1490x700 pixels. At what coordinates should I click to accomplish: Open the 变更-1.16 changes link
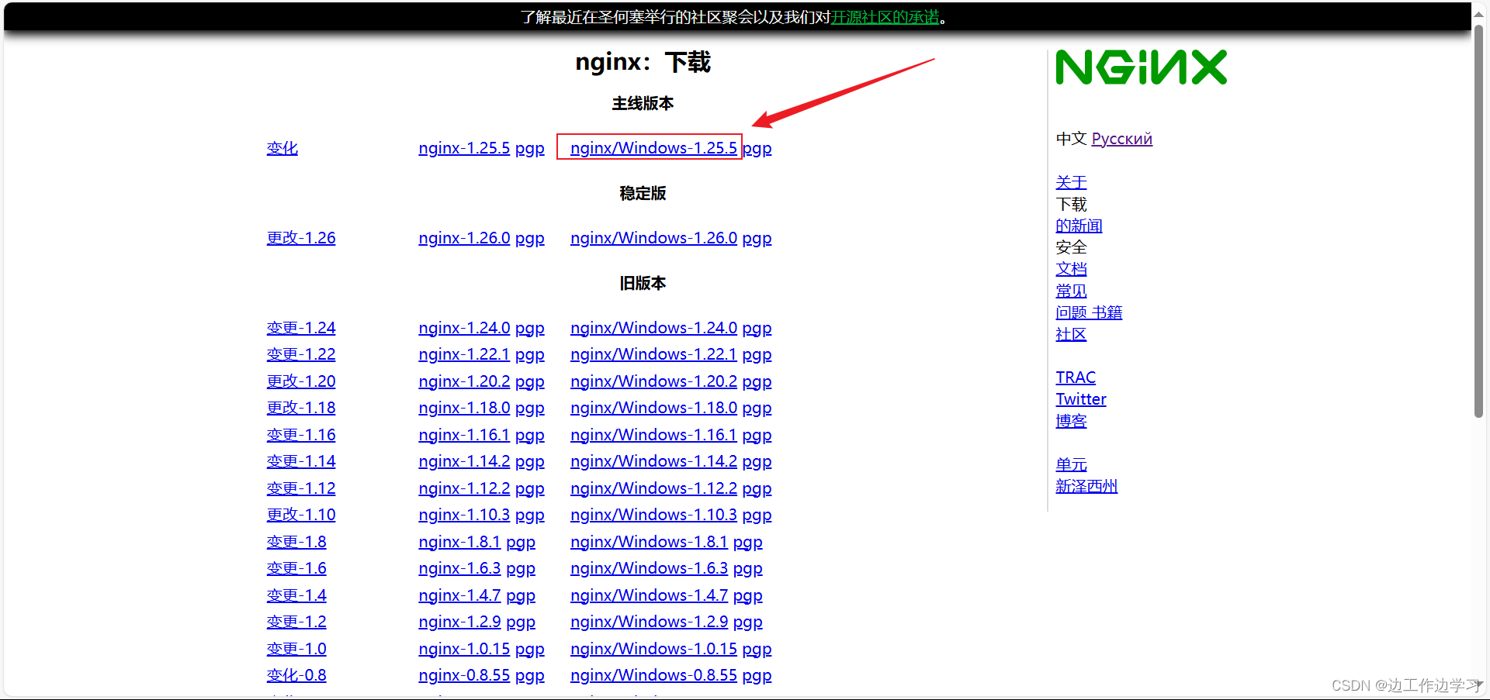pos(301,435)
